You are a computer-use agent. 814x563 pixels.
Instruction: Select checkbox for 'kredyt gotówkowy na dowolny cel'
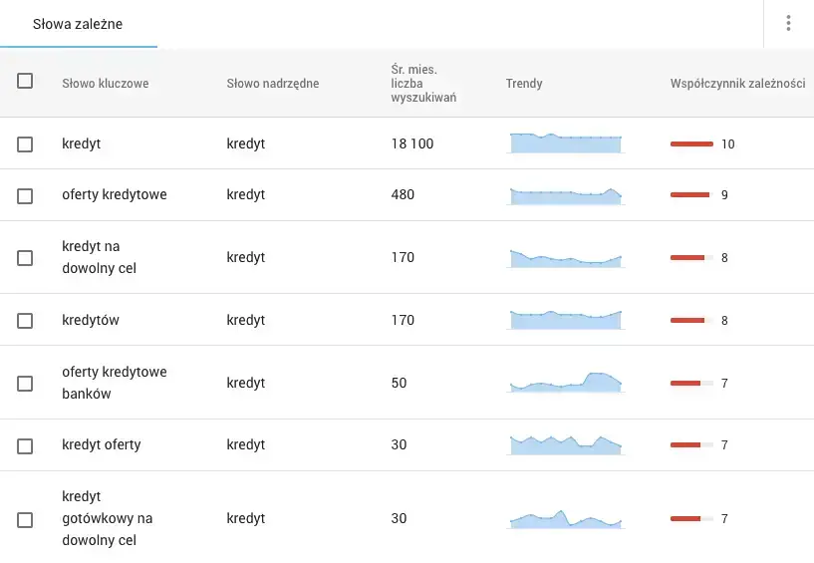pos(25,519)
